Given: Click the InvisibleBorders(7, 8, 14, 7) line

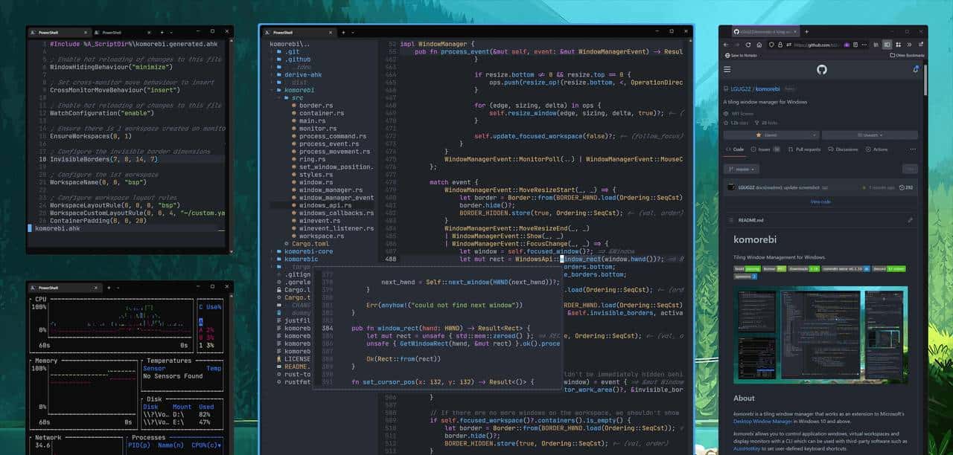Looking at the screenshot, I should [x=103, y=159].
